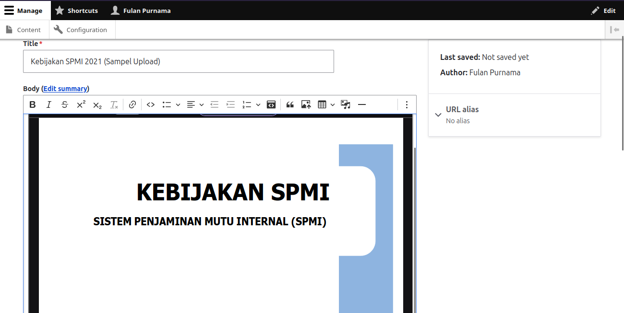This screenshot has height=313, width=624.
Task: Click the increase indent icon
Action: pos(231,104)
